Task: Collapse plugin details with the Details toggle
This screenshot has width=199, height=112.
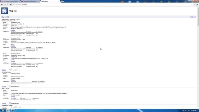Action: click(193, 17)
